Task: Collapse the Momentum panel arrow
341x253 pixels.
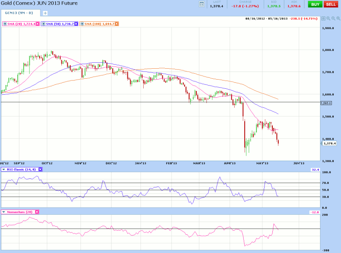Action: [3, 212]
